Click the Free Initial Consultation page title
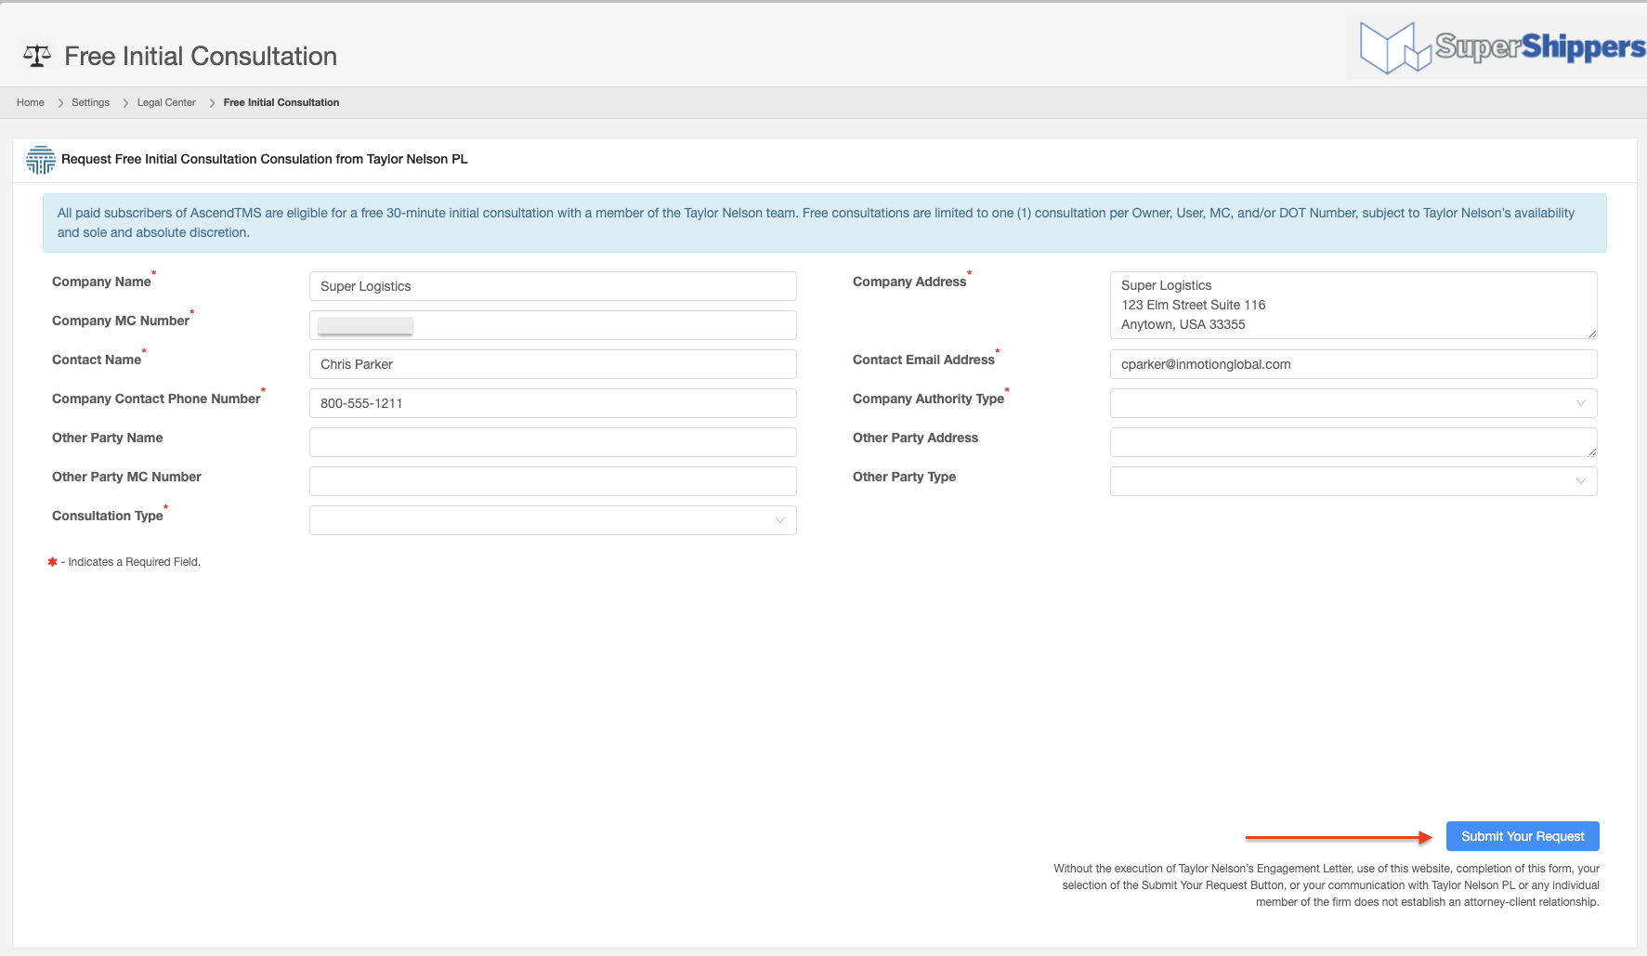The width and height of the screenshot is (1647, 956). pos(201,56)
